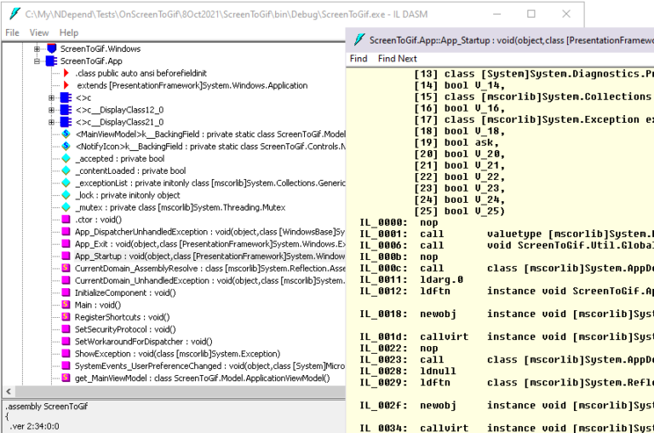Maximize the IL DASM main window
This screenshot has height=433, width=654.
point(531,14)
